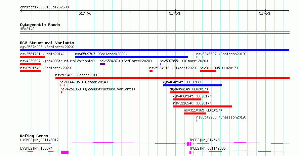
Task: Open the RefSeq Genes track title
Action: click(x=34, y=136)
